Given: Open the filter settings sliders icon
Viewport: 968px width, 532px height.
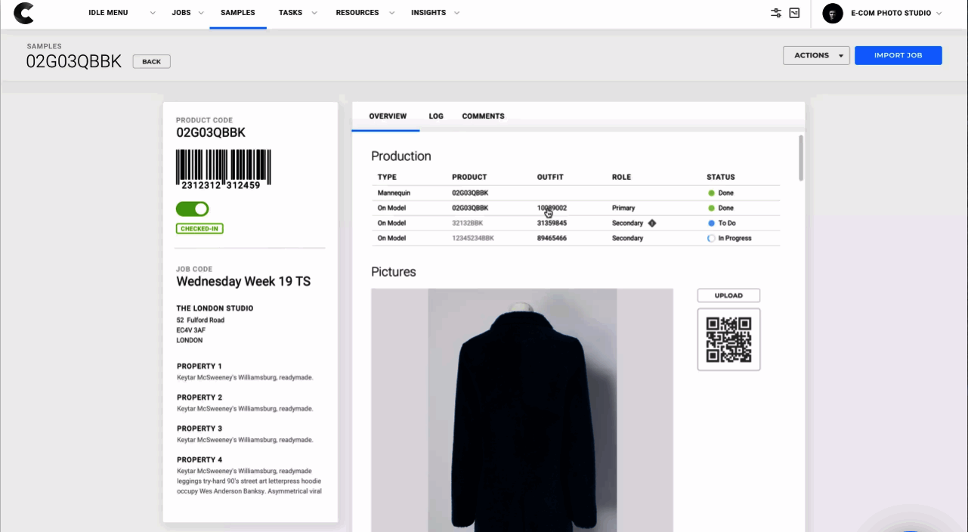Looking at the screenshot, I should click(x=776, y=13).
